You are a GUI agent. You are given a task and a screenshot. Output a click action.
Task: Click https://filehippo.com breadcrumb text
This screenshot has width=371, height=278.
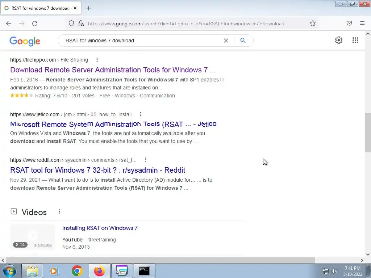(33, 60)
